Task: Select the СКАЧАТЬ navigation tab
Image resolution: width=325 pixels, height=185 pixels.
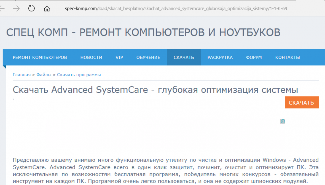Action: 184,57
